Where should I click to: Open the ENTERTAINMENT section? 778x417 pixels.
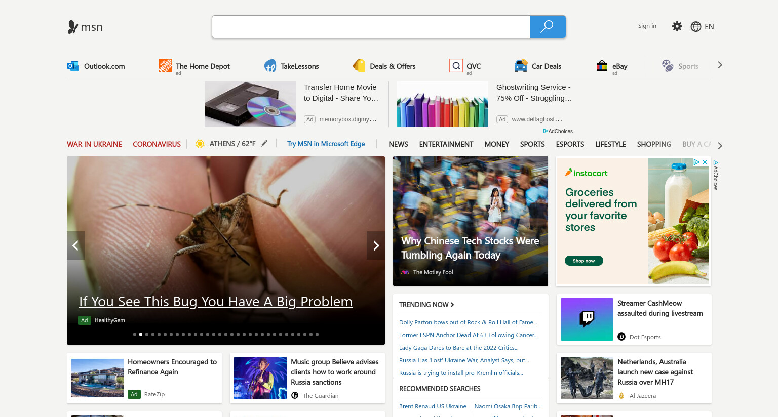pyautogui.click(x=446, y=144)
